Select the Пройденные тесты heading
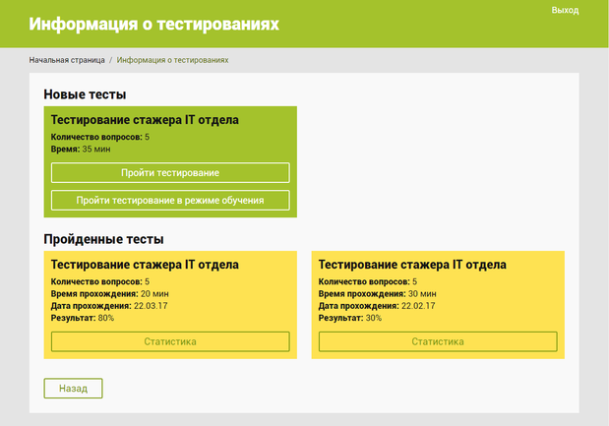Screen dimensions: 609x426 click(103, 239)
